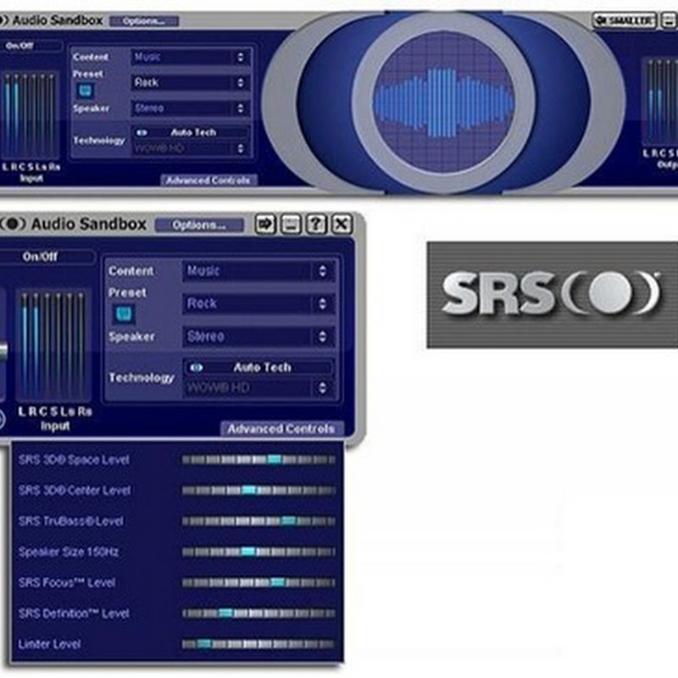Viewport: 678px width, 678px height.
Task: Click save preset icon in compact window
Action: (x=124, y=314)
